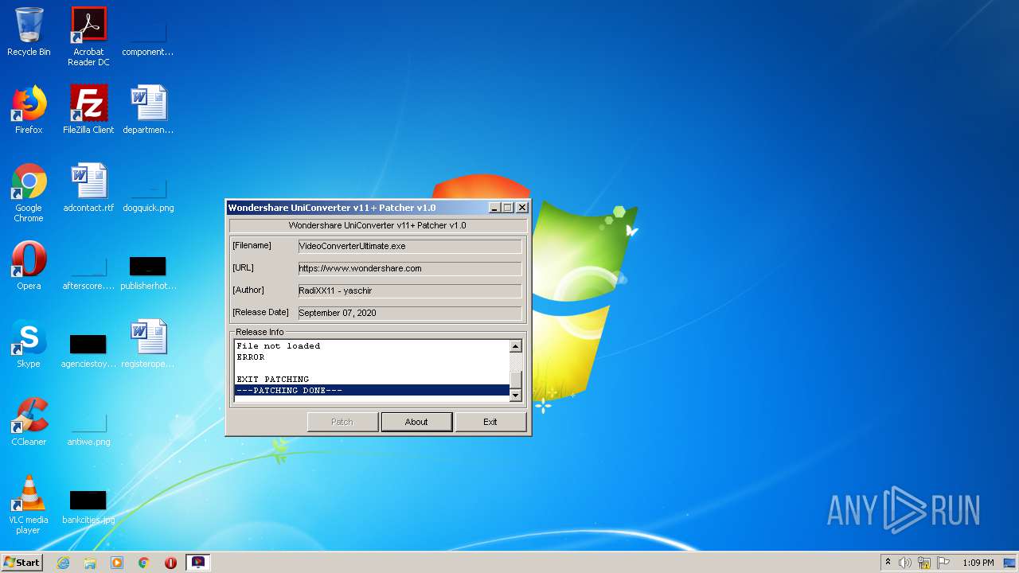Open Opera from the taskbar
Image resolution: width=1019 pixels, height=573 pixels.
pos(170,563)
